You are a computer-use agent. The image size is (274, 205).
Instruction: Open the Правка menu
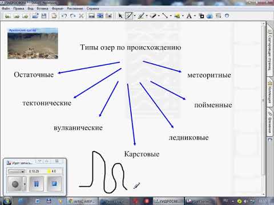coord(19,9)
